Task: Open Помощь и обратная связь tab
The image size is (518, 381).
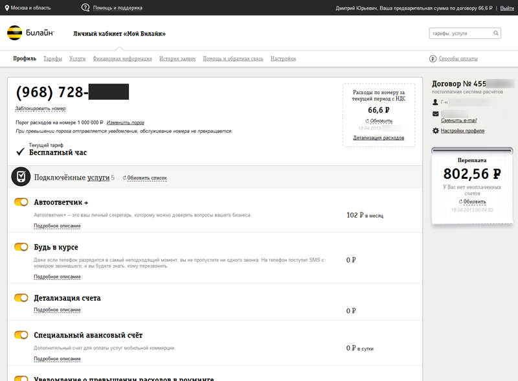Action: point(233,58)
